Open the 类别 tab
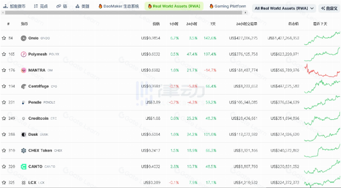This screenshot has width=341, height=188. tap(82, 6)
